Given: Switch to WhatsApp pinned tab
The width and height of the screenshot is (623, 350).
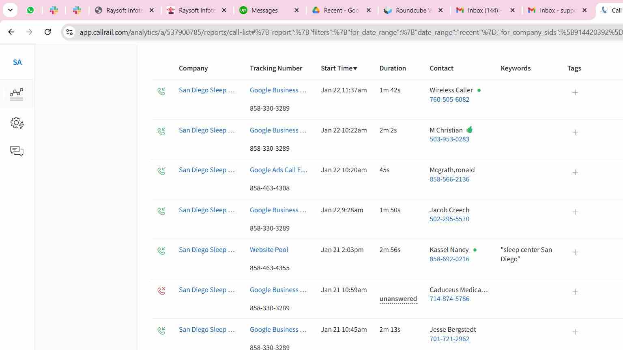Looking at the screenshot, I should pos(30,10).
